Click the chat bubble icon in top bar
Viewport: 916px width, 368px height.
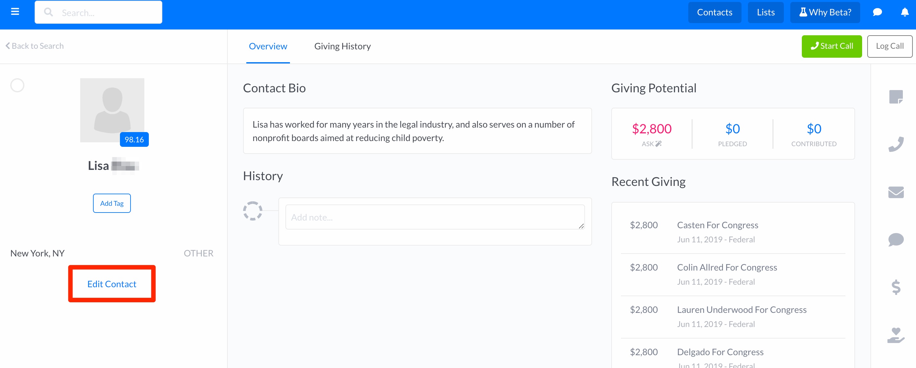click(877, 13)
